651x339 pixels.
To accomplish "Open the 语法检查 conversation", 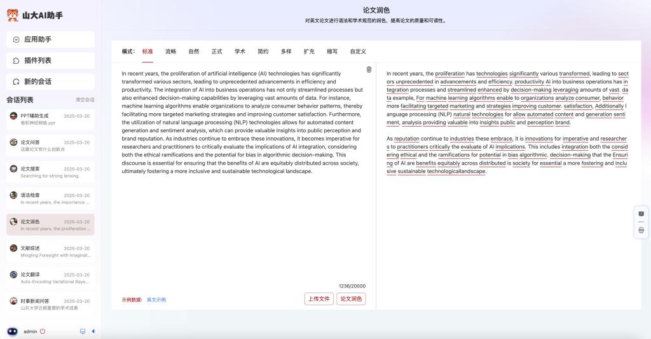I will (x=50, y=198).
